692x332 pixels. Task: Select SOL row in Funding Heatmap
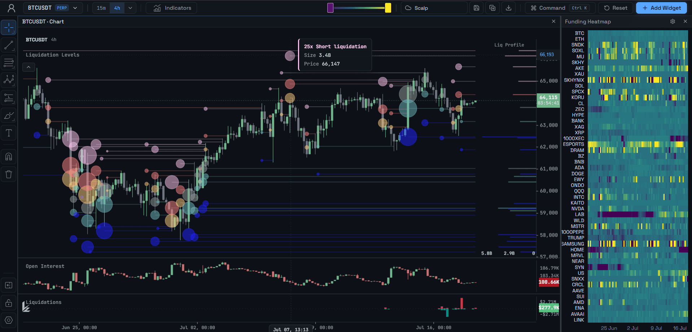pos(579,86)
